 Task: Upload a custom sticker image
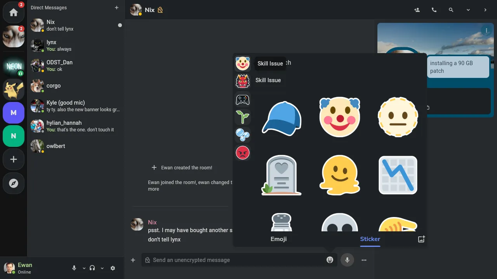(421, 239)
